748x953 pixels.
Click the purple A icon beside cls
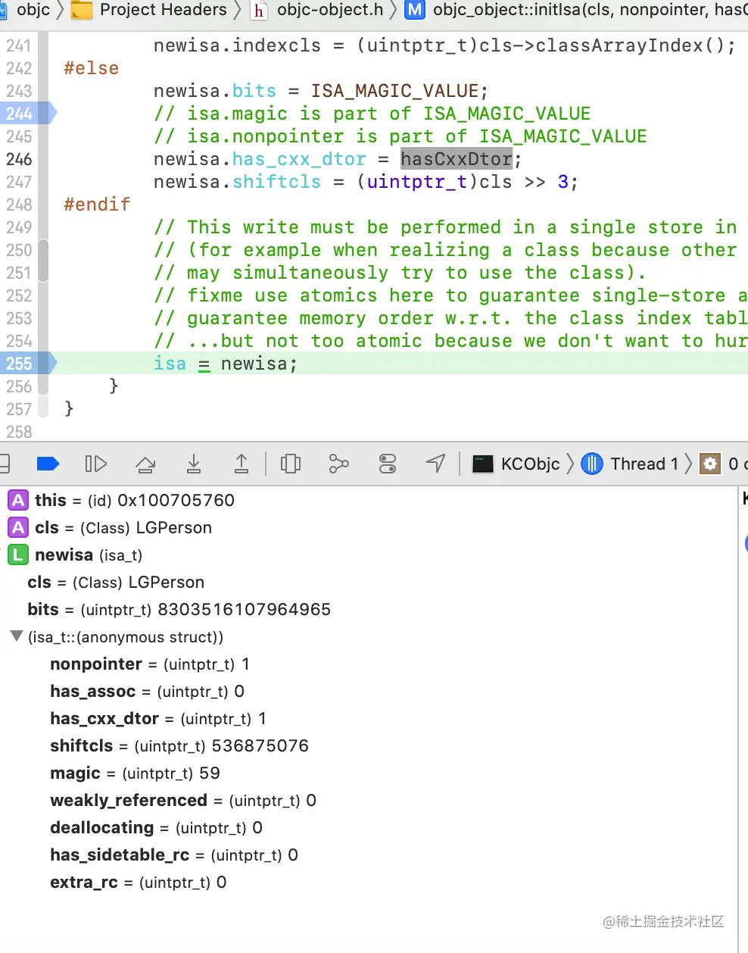click(x=18, y=527)
